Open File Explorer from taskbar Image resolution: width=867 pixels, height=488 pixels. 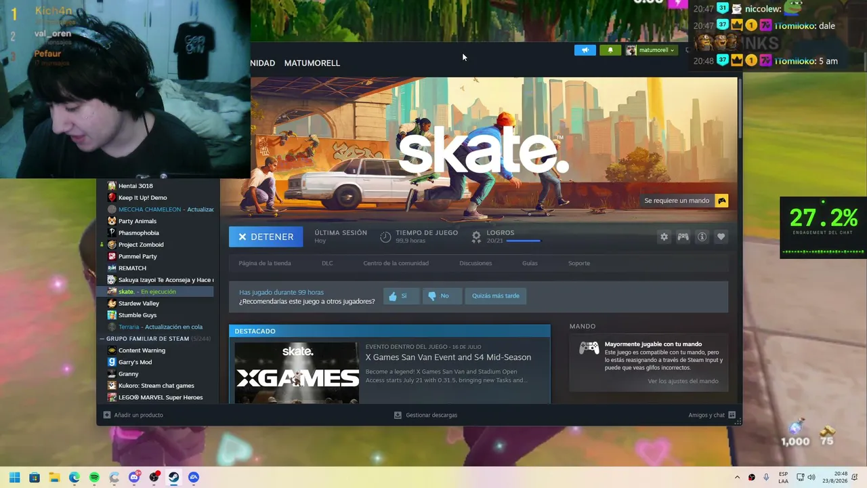coord(54,477)
